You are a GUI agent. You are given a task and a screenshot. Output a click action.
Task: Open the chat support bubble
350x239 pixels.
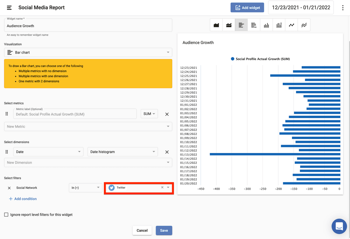tap(339, 226)
